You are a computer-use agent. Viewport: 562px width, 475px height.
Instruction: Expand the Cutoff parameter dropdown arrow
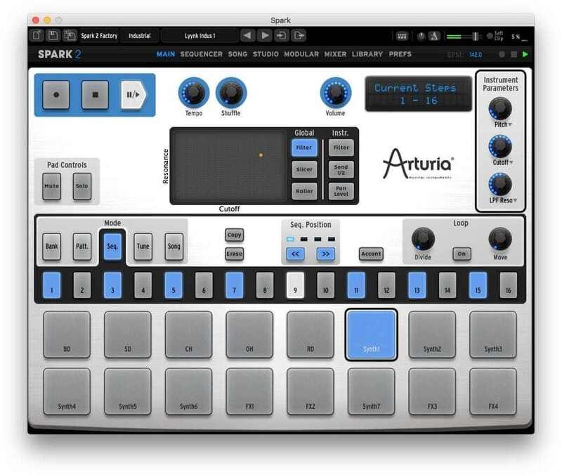[512, 163]
